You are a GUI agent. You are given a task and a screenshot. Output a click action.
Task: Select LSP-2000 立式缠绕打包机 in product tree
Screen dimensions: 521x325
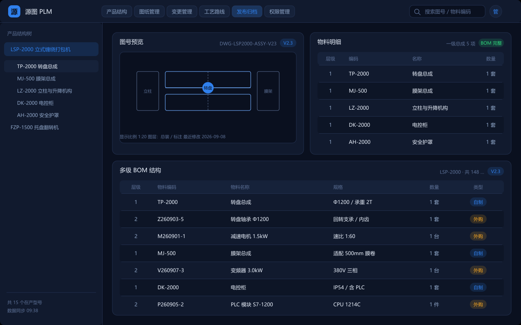[x=51, y=49]
